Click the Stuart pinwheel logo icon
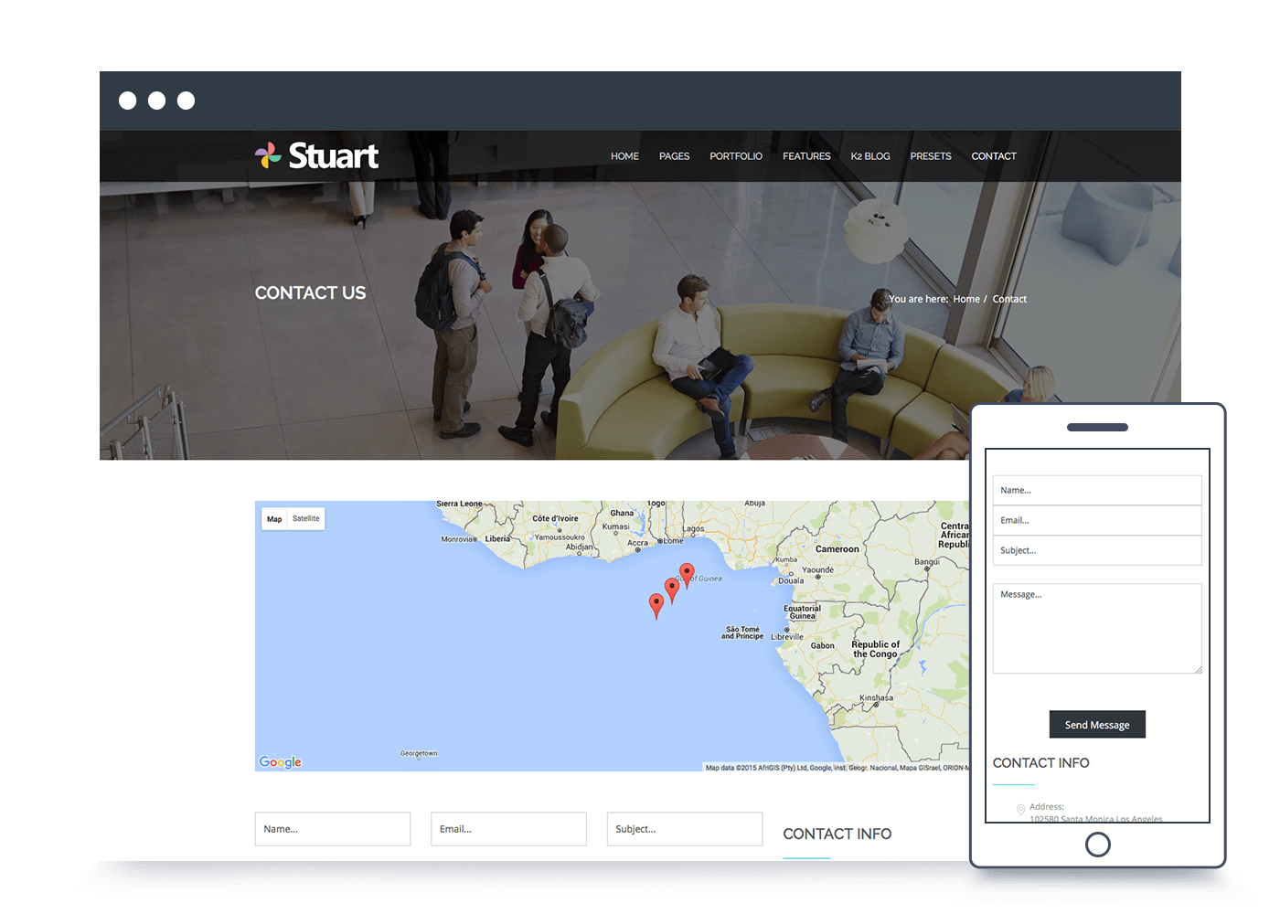This screenshot has width=1280, height=914. (268, 156)
